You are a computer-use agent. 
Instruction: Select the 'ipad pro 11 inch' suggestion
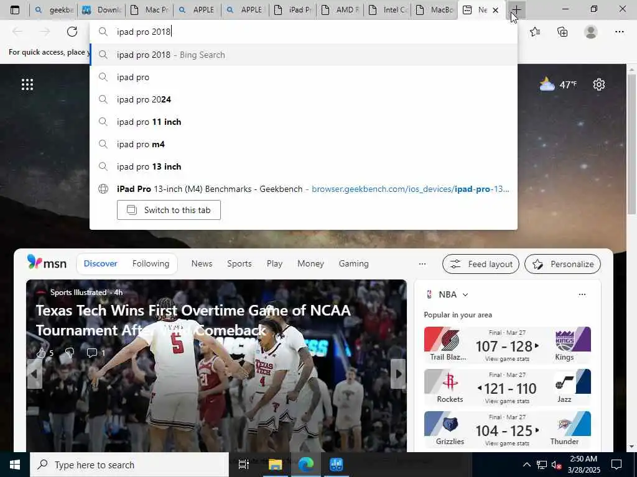tap(304, 122)
